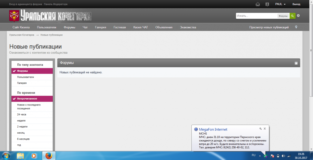Open the notifications person icon
313x160 pixels.
coord(267,4)
